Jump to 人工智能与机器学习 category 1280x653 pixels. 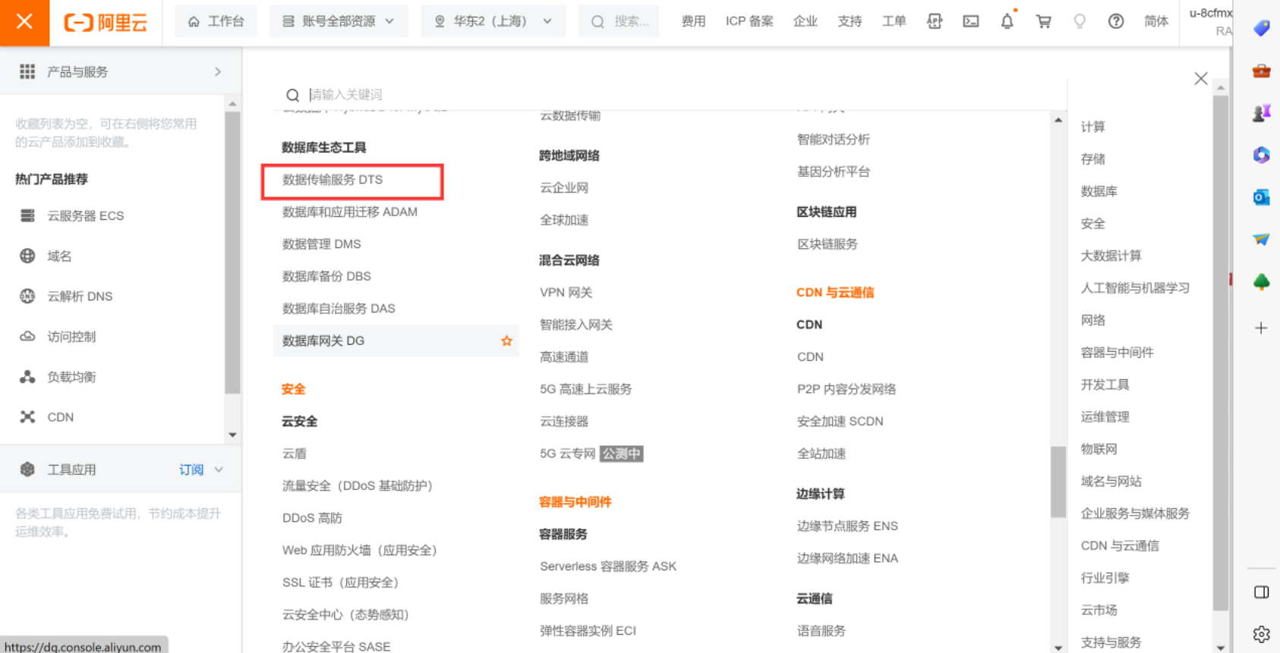[x=1135, y=287]
